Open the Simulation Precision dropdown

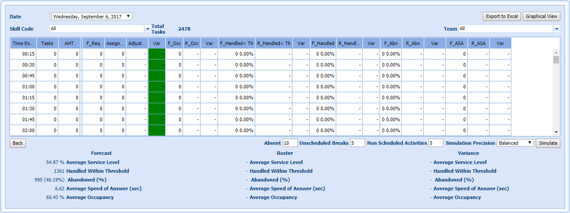(x=515, y=143)
